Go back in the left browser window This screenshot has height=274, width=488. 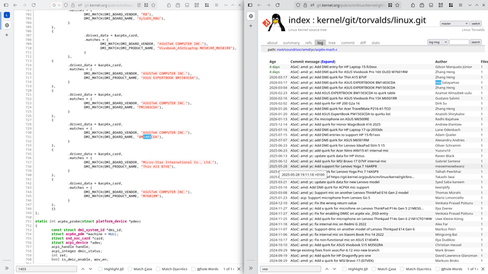tap(15, 5)
